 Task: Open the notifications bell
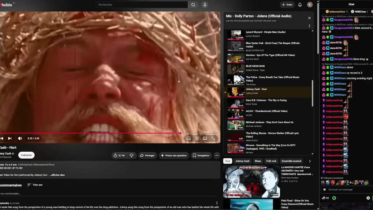click(300, 5)
